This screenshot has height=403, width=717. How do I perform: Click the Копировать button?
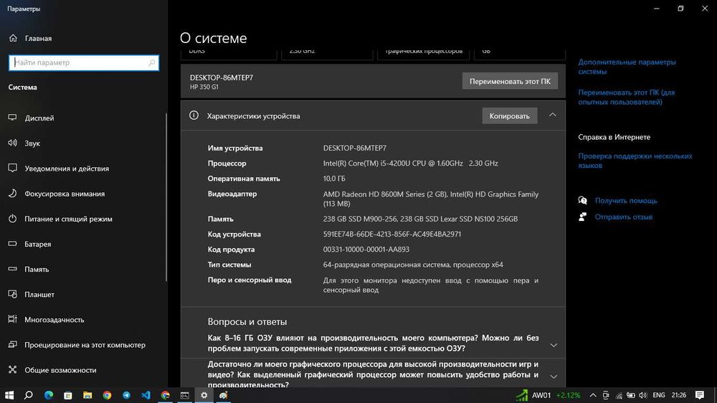(x=509, y=115)
